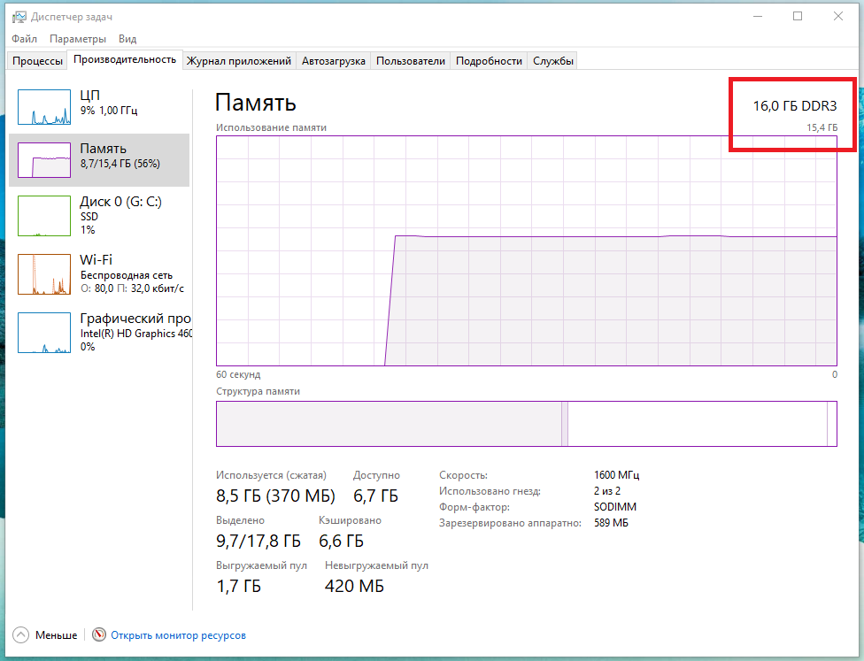
Task: Click Intel(R) HD Graphics label
Action: 136,334
